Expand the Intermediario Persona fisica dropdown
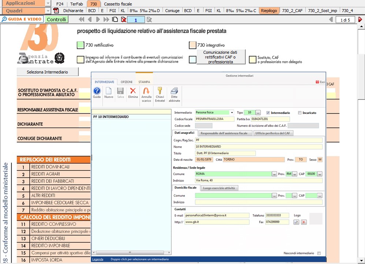 [232, 113]
